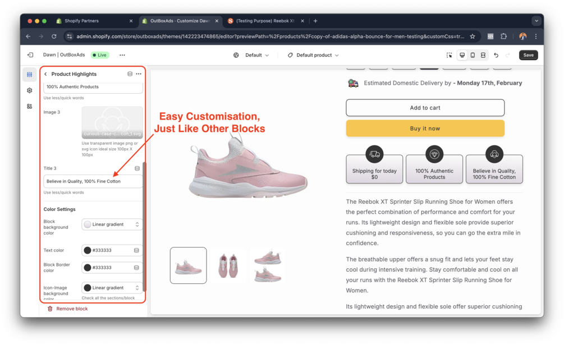The height and width of the screenshot is (344, 564).
Task: Click the 100% Authentic Products highlight card
Action: coord(434,169)
